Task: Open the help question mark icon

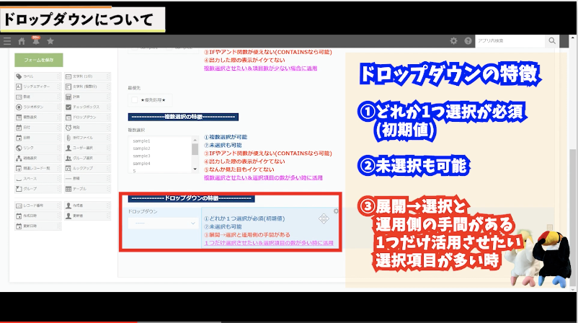Action: point(468,41)
